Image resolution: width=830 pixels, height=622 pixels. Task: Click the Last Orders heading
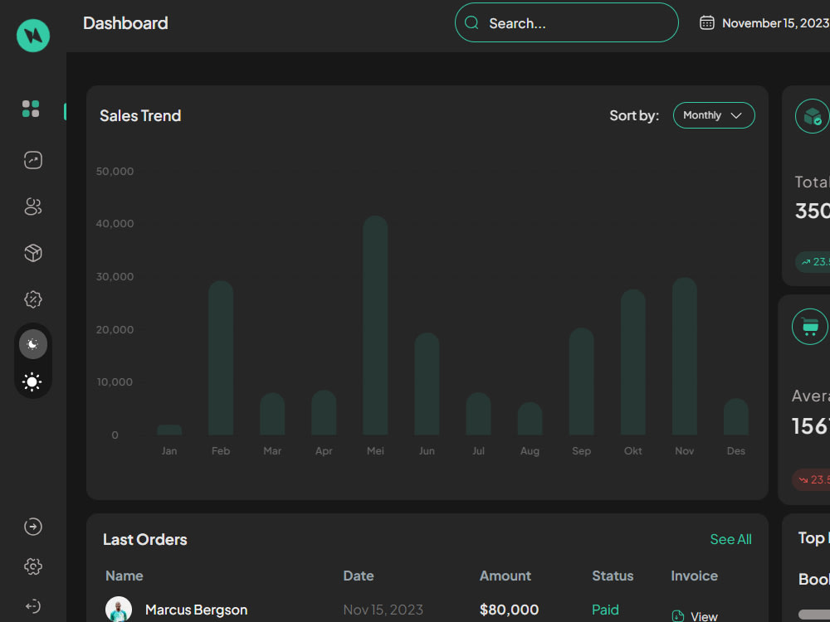(145, 540)
